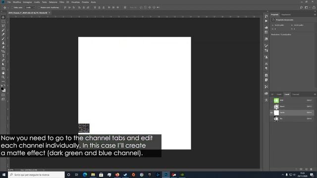
Task: Select the Eraser tool
Action: [3, 47]
